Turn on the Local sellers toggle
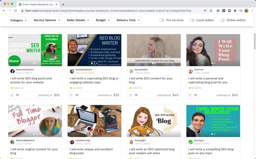 192,20
